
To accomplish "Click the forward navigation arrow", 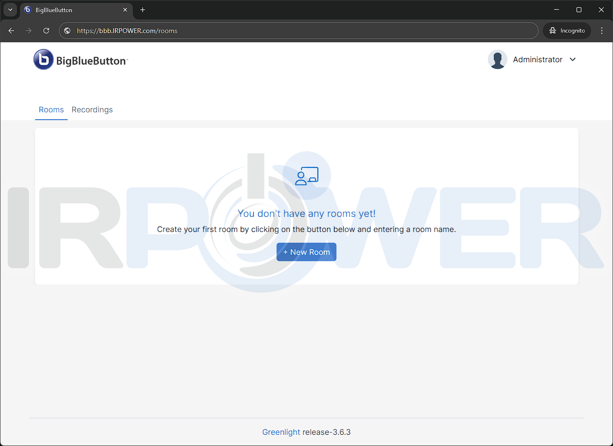I will 28,30.
